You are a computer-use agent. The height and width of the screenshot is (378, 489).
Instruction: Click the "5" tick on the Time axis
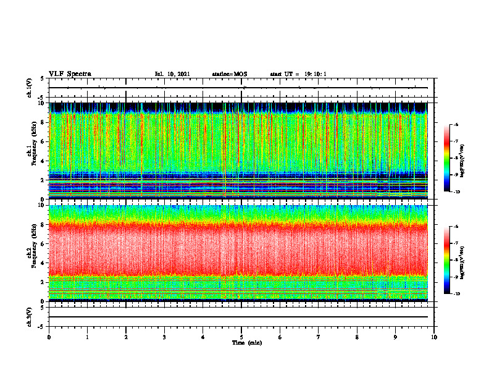(241, 337)
